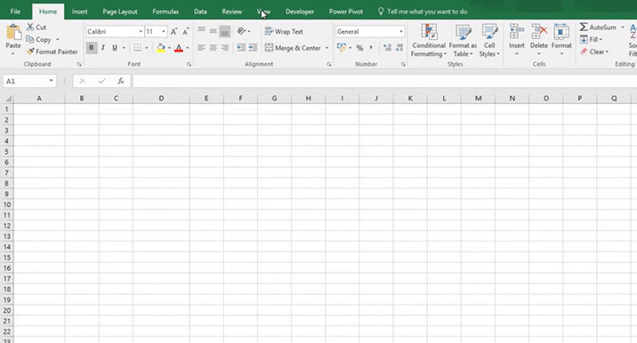The height and width of the screenshot is (343, 637).
Task: Open the font size 11 dropdown
Action: click(x=164, y=31)
